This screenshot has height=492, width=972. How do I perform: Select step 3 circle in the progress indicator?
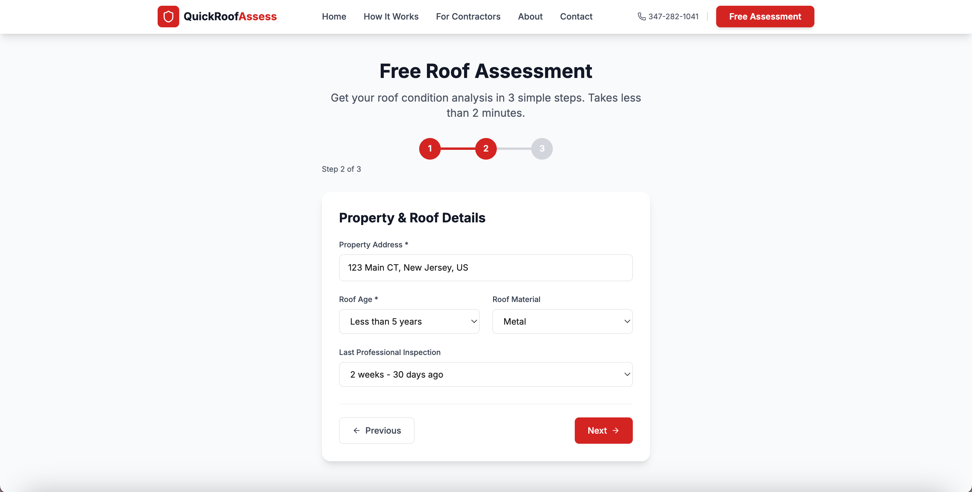pyautogui.click(x=542, y=149)
